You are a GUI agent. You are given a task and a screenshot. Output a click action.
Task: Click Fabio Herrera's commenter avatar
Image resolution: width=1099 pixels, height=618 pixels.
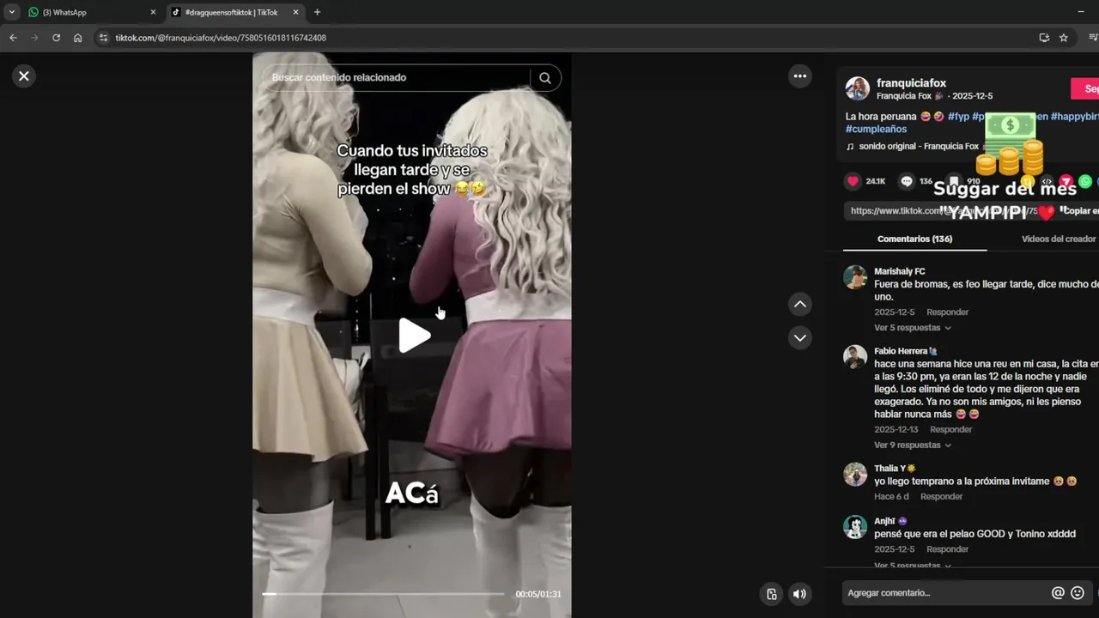pos(855,357)
